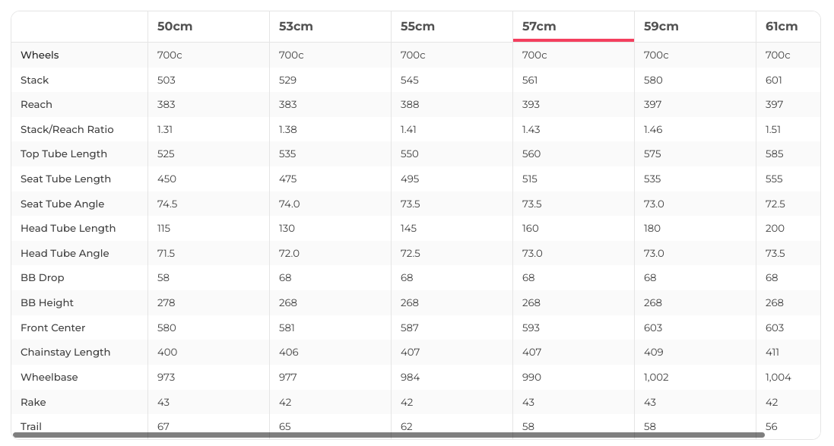Click the 57cm Front Center value 593

pos(531,328)
